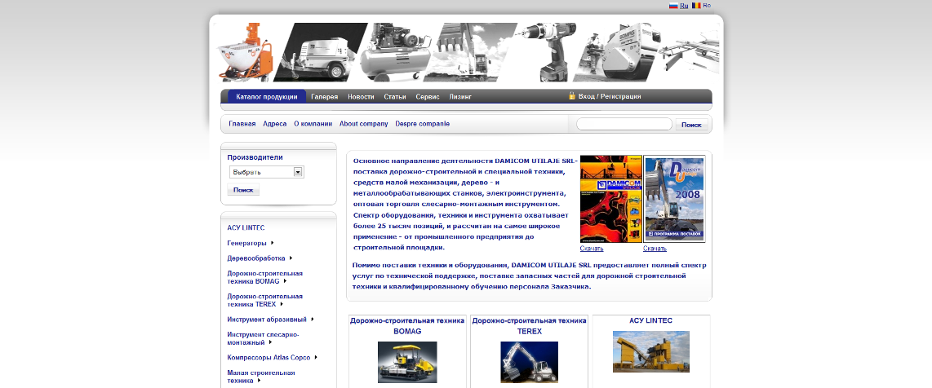Open the About company link
932x388 pixels.
pos(363,124)
